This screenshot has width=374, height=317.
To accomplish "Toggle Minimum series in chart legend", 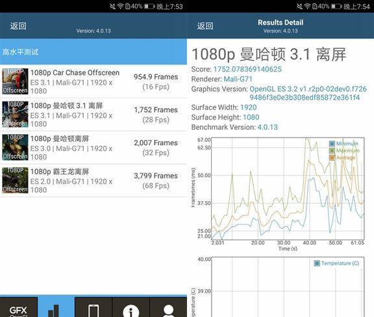I will (344, 144).
